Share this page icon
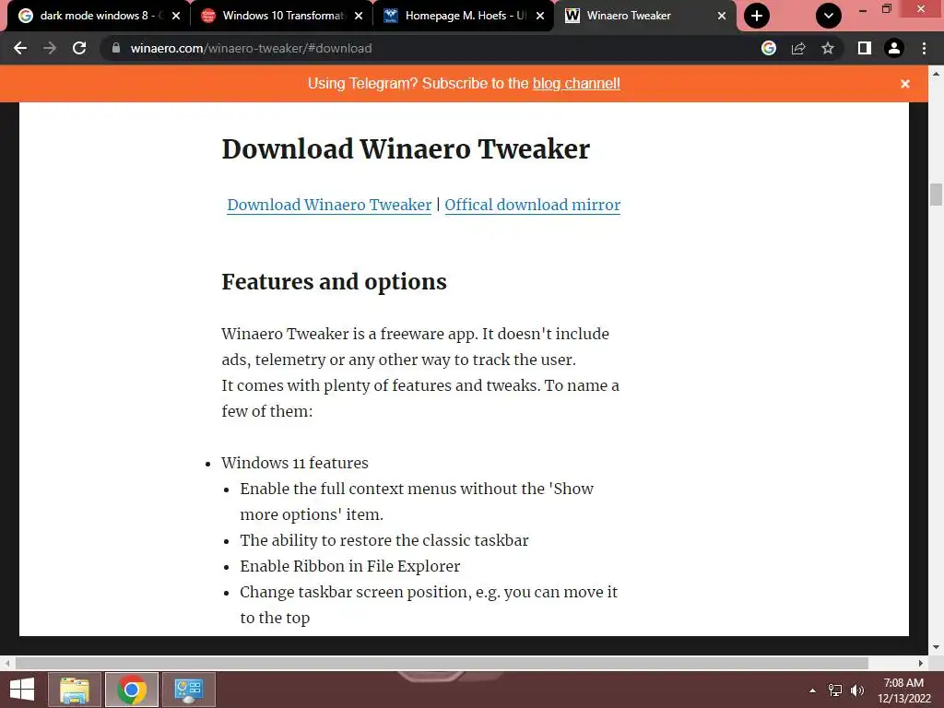This screenshot has width=944, height=708. click(798, 48)
